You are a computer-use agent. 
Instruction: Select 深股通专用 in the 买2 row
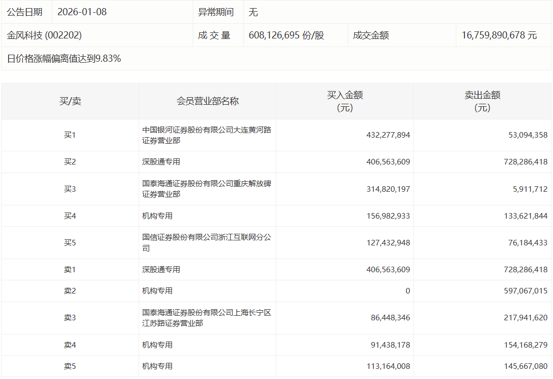[x=161, y=162]
